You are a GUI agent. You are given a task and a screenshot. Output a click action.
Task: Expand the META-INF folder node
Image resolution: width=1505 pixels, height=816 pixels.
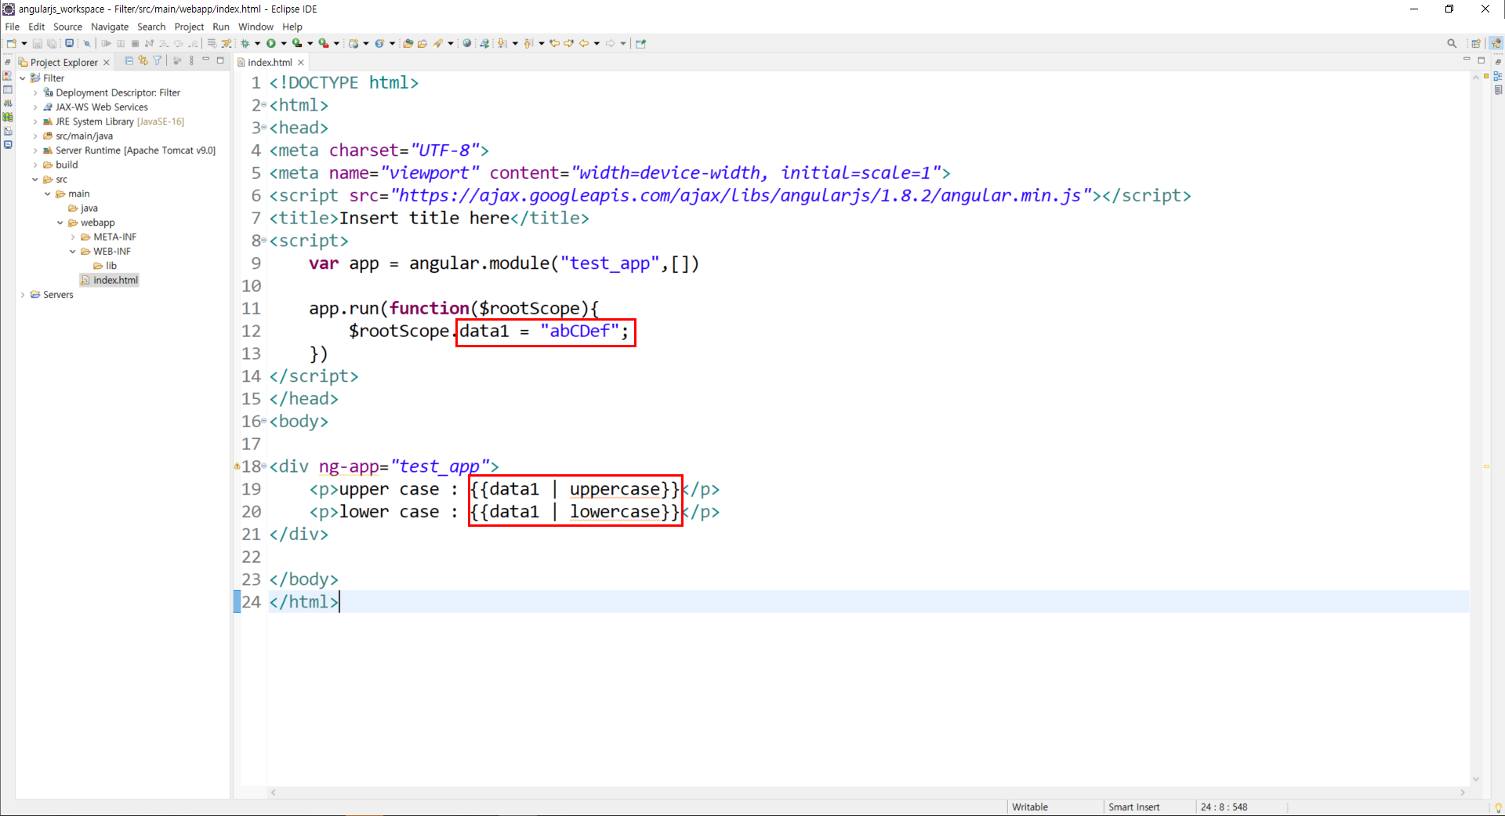point(73,238)
